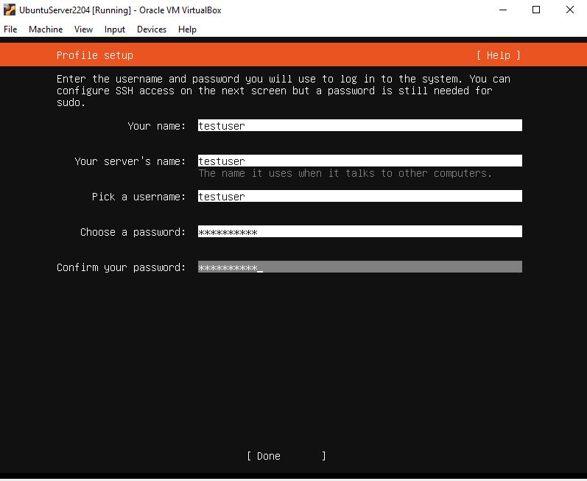Open the Devices menu
This screenshot has width=587, height=481.
152,29
